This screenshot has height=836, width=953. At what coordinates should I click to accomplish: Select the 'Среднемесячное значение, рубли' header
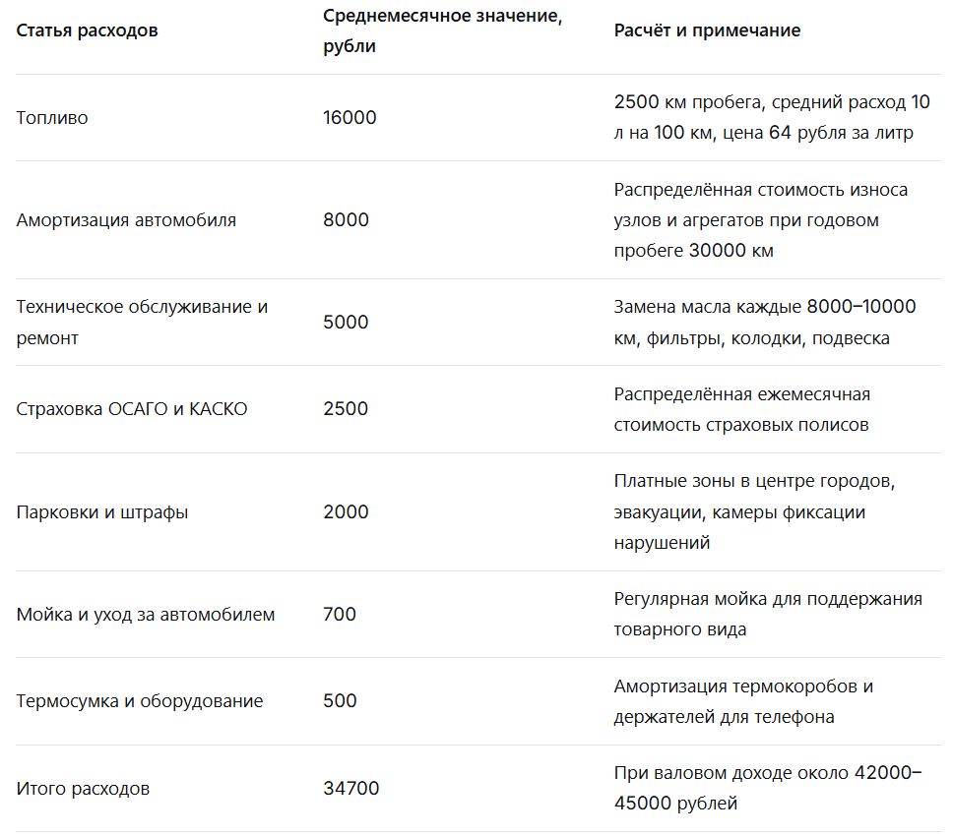coord(442,30)
